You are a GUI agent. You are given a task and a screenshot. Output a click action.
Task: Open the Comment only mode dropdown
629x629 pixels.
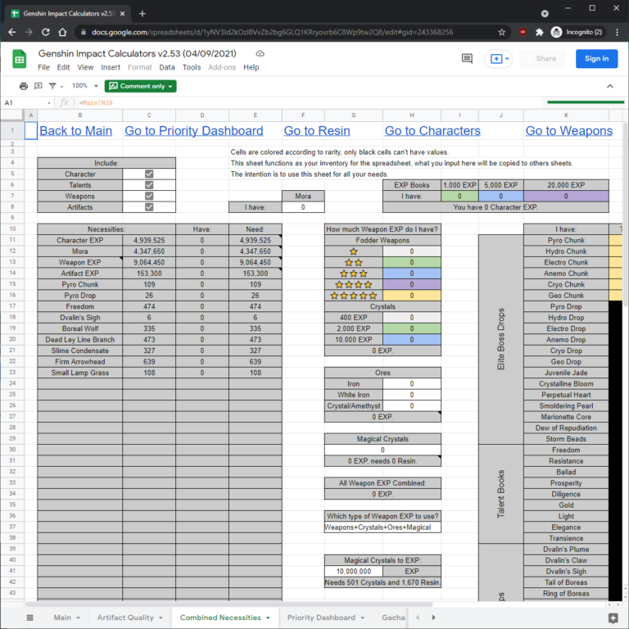(x=140, y=86)
